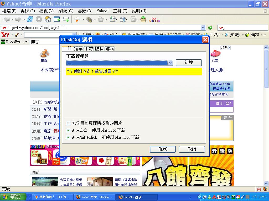Click the Gmail notifier icon in status bar
This screenshot has width=269, height=201.
(259, 189)
